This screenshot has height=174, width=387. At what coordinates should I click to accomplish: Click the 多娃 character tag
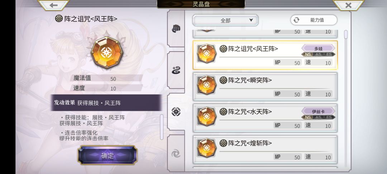click(319, 48)
